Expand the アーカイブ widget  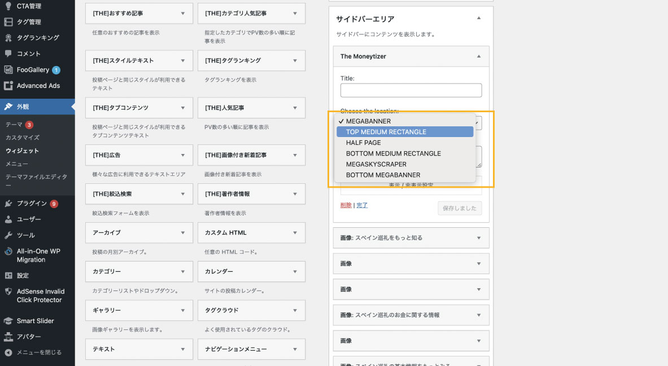pos(183,233)
